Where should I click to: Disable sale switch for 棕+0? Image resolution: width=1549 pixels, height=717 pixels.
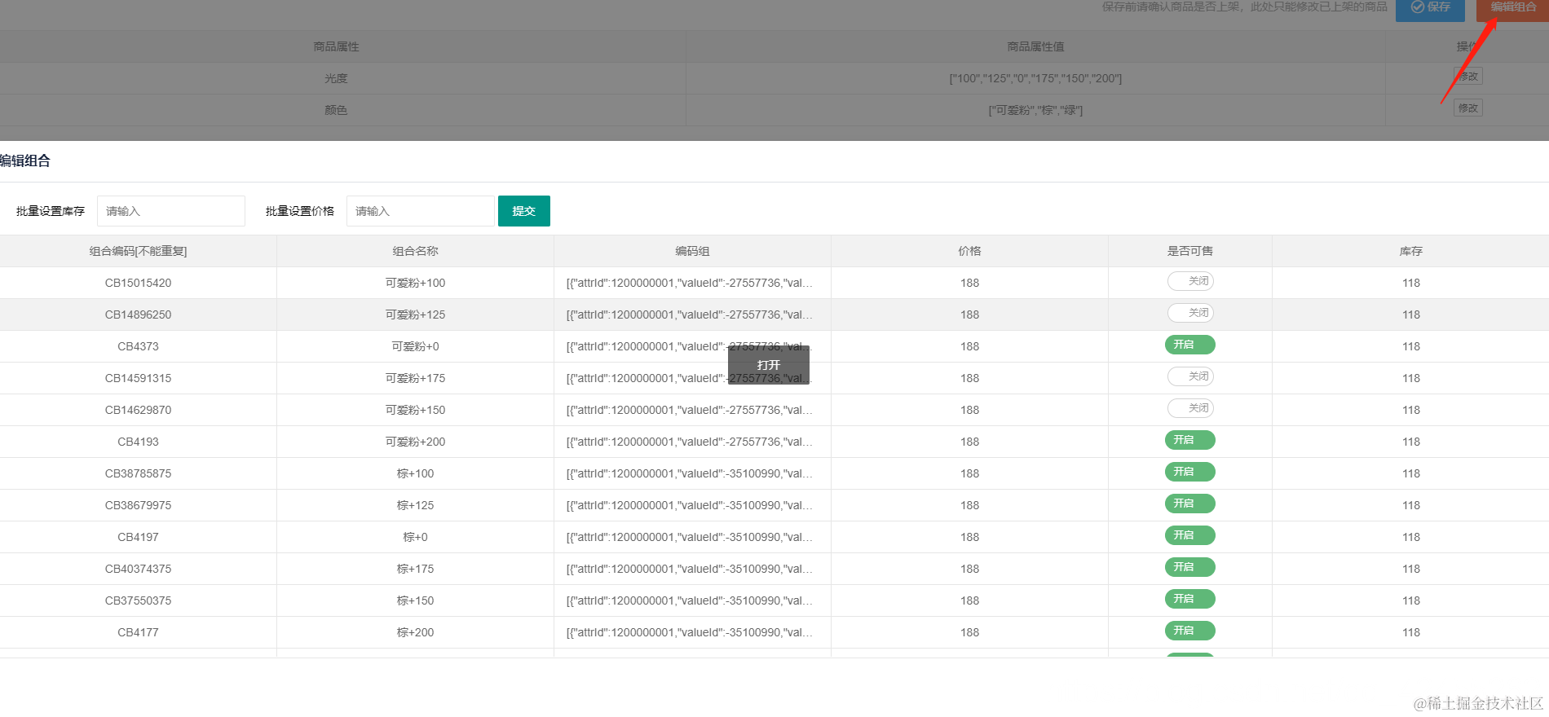[x=1190, y=535]
